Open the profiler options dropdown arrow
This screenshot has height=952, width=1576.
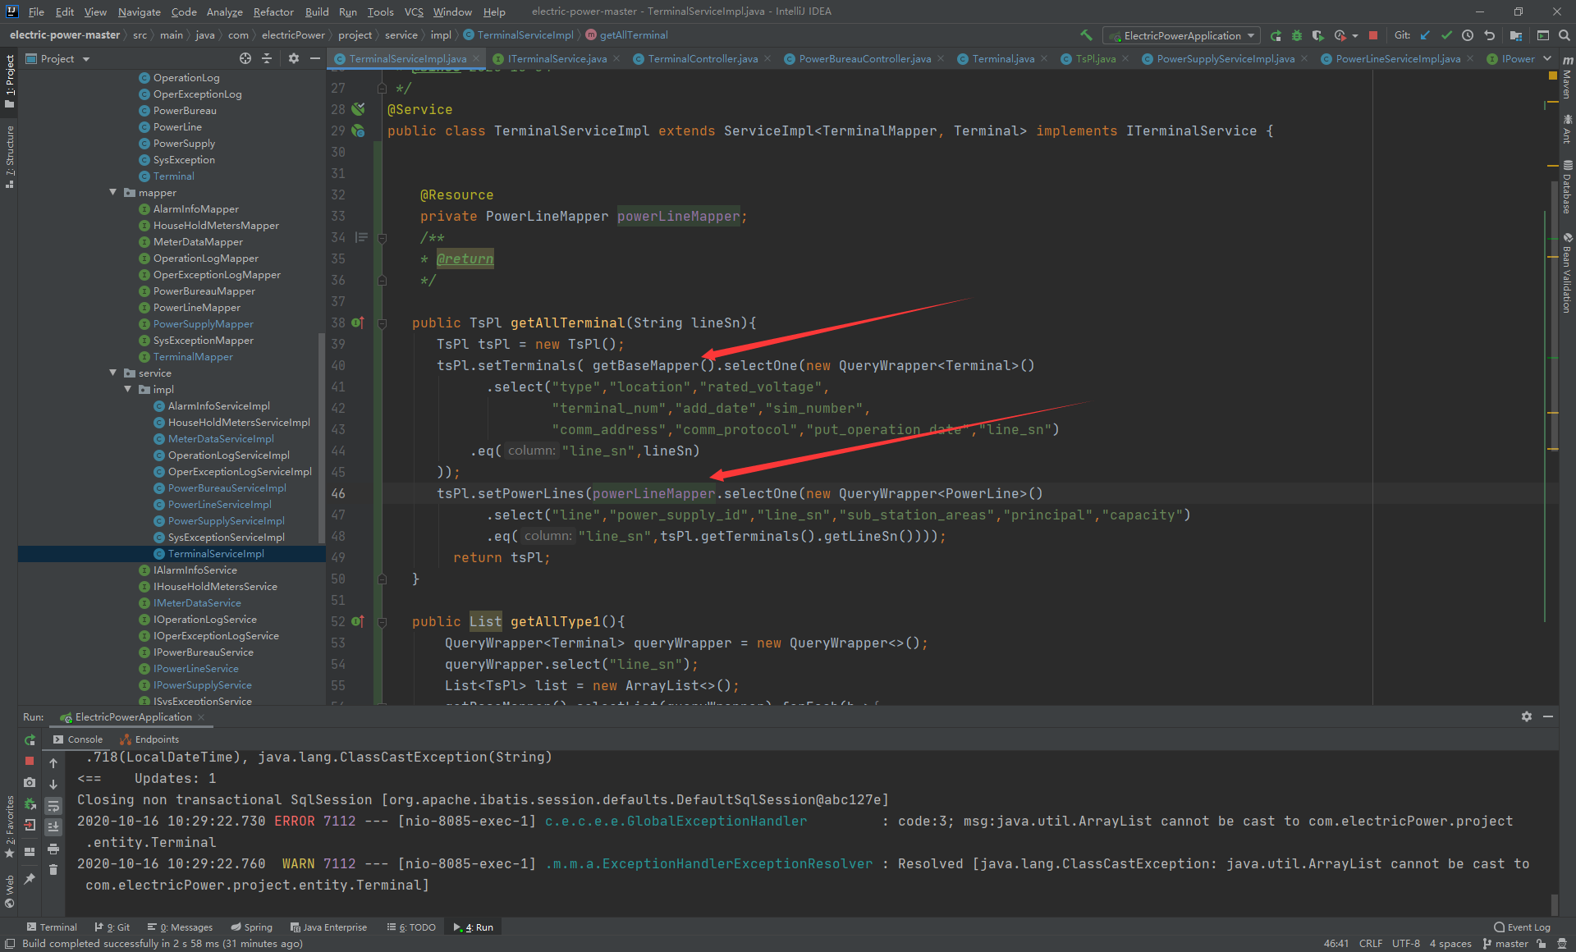tap(1355, 35)
